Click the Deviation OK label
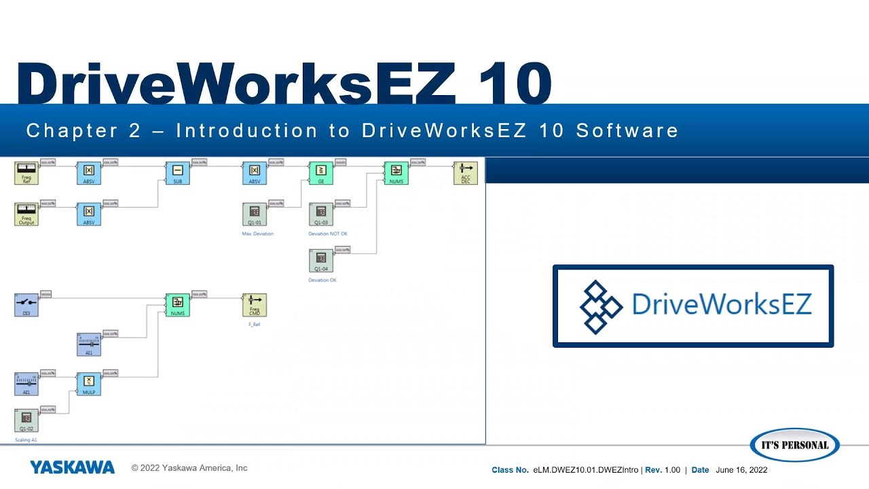This screenshot has width=869, height=489. click(322, 280)
